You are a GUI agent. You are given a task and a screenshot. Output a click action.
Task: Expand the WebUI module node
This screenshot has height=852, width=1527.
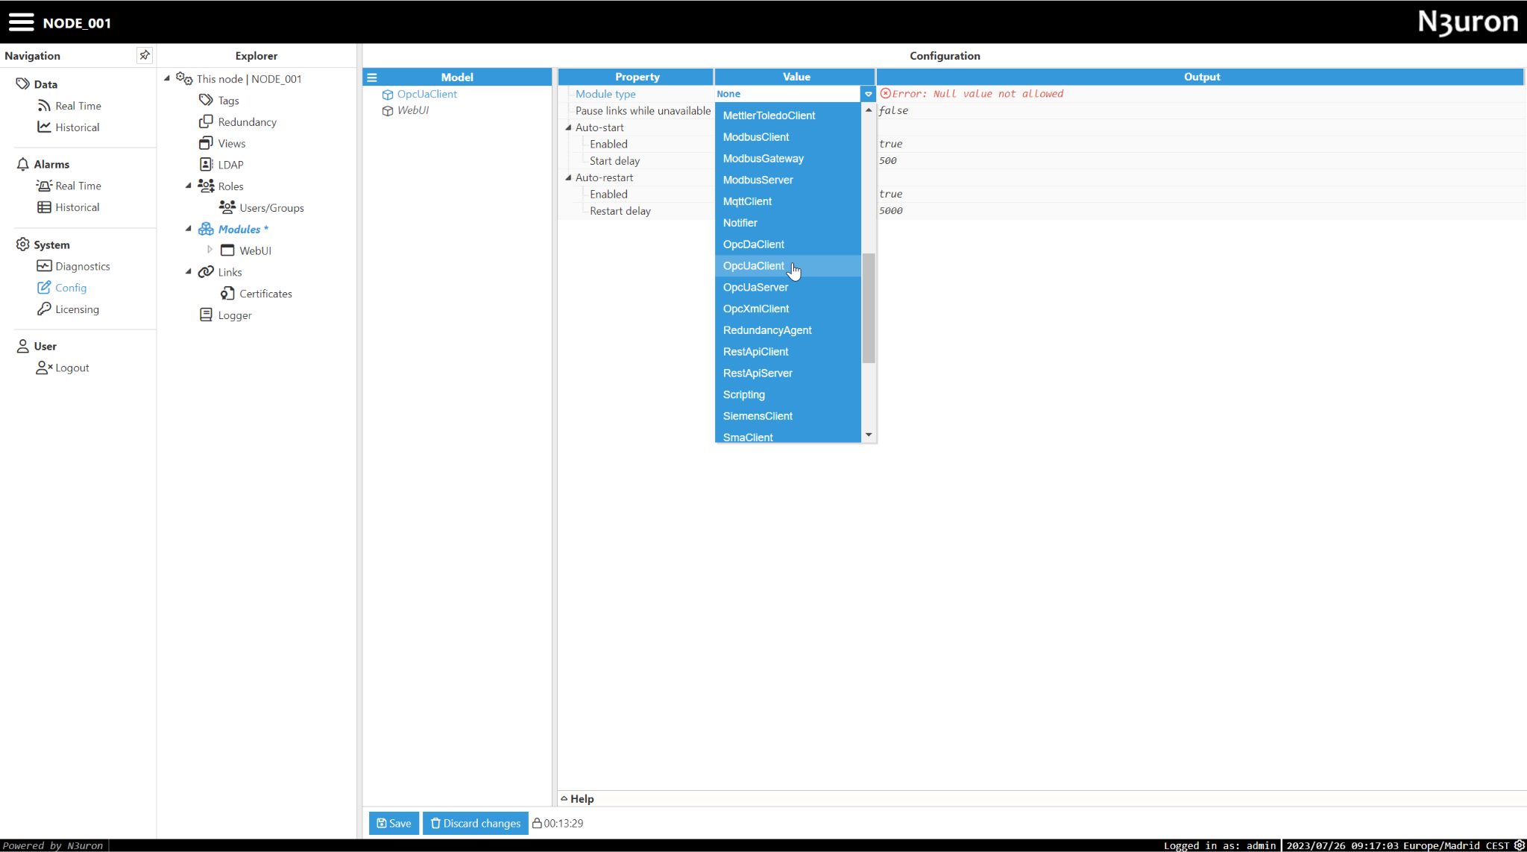210,250
